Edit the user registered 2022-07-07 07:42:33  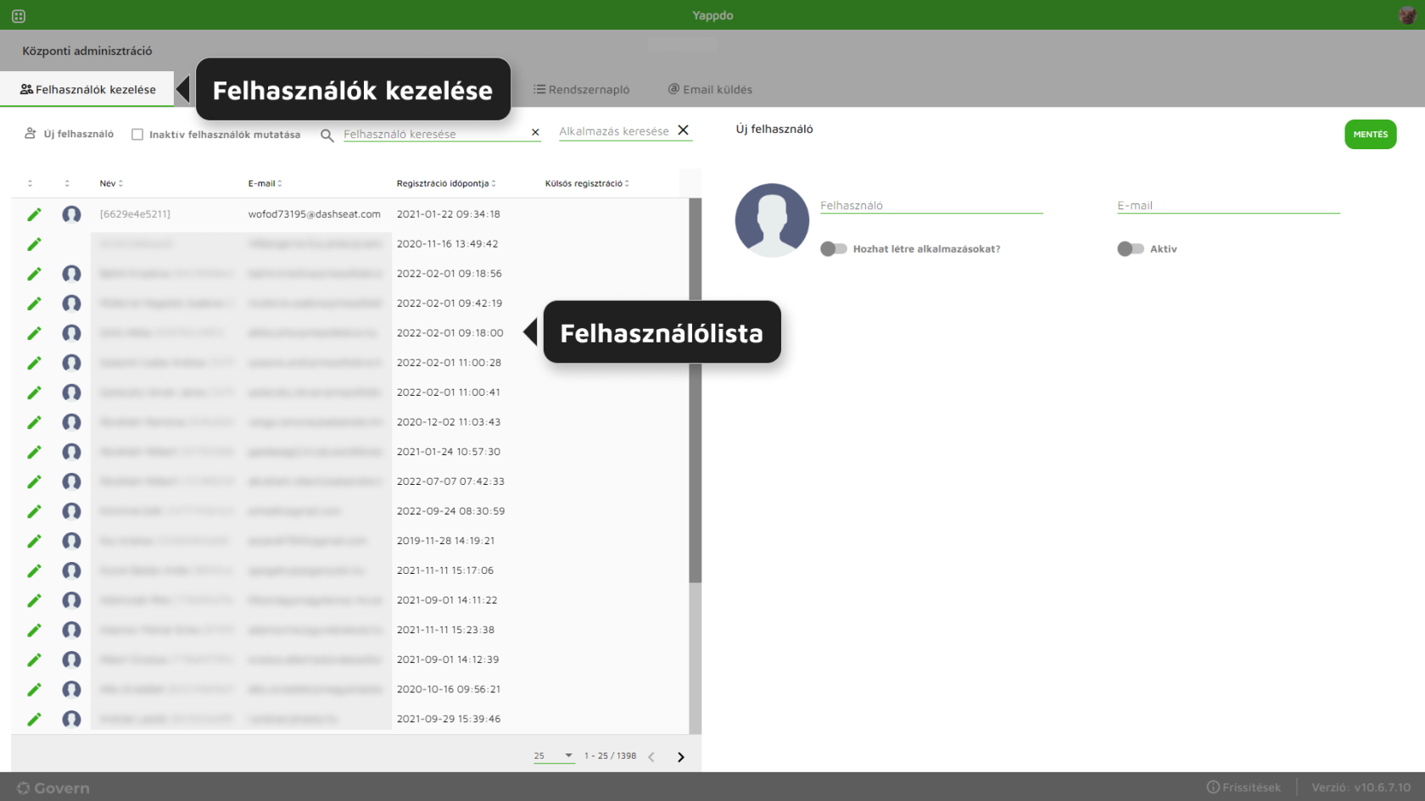pyautogui.click(x=34, y=481)
